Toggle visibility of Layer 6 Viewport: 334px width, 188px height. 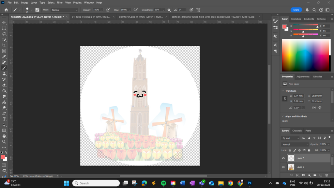click(x=283, y=167)
